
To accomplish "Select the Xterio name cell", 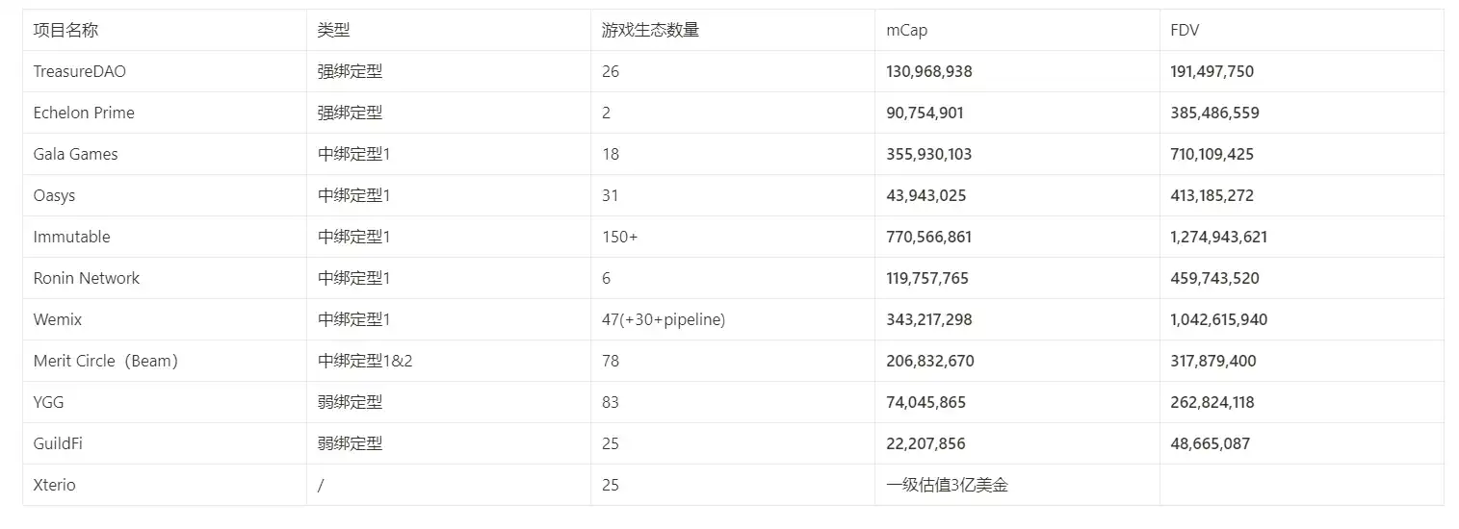I will pyautogui.click(x=54, y=485).
